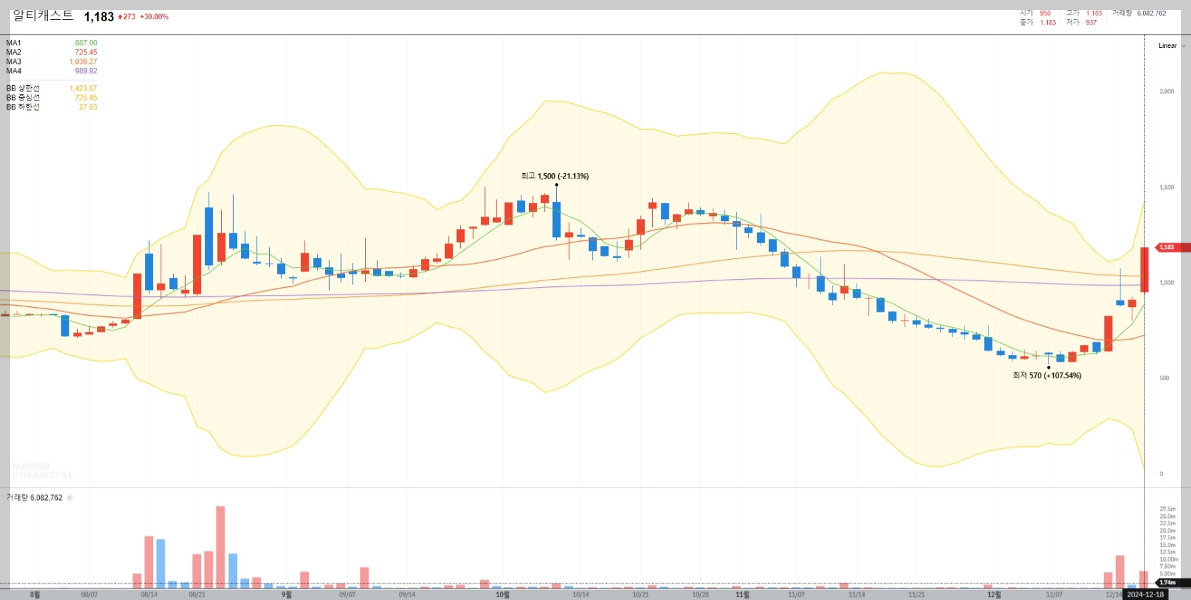The width and height of the screenshot is (1191, 600).
Task: Click the 08/07 date on the time axis
Action: (89, 595)
